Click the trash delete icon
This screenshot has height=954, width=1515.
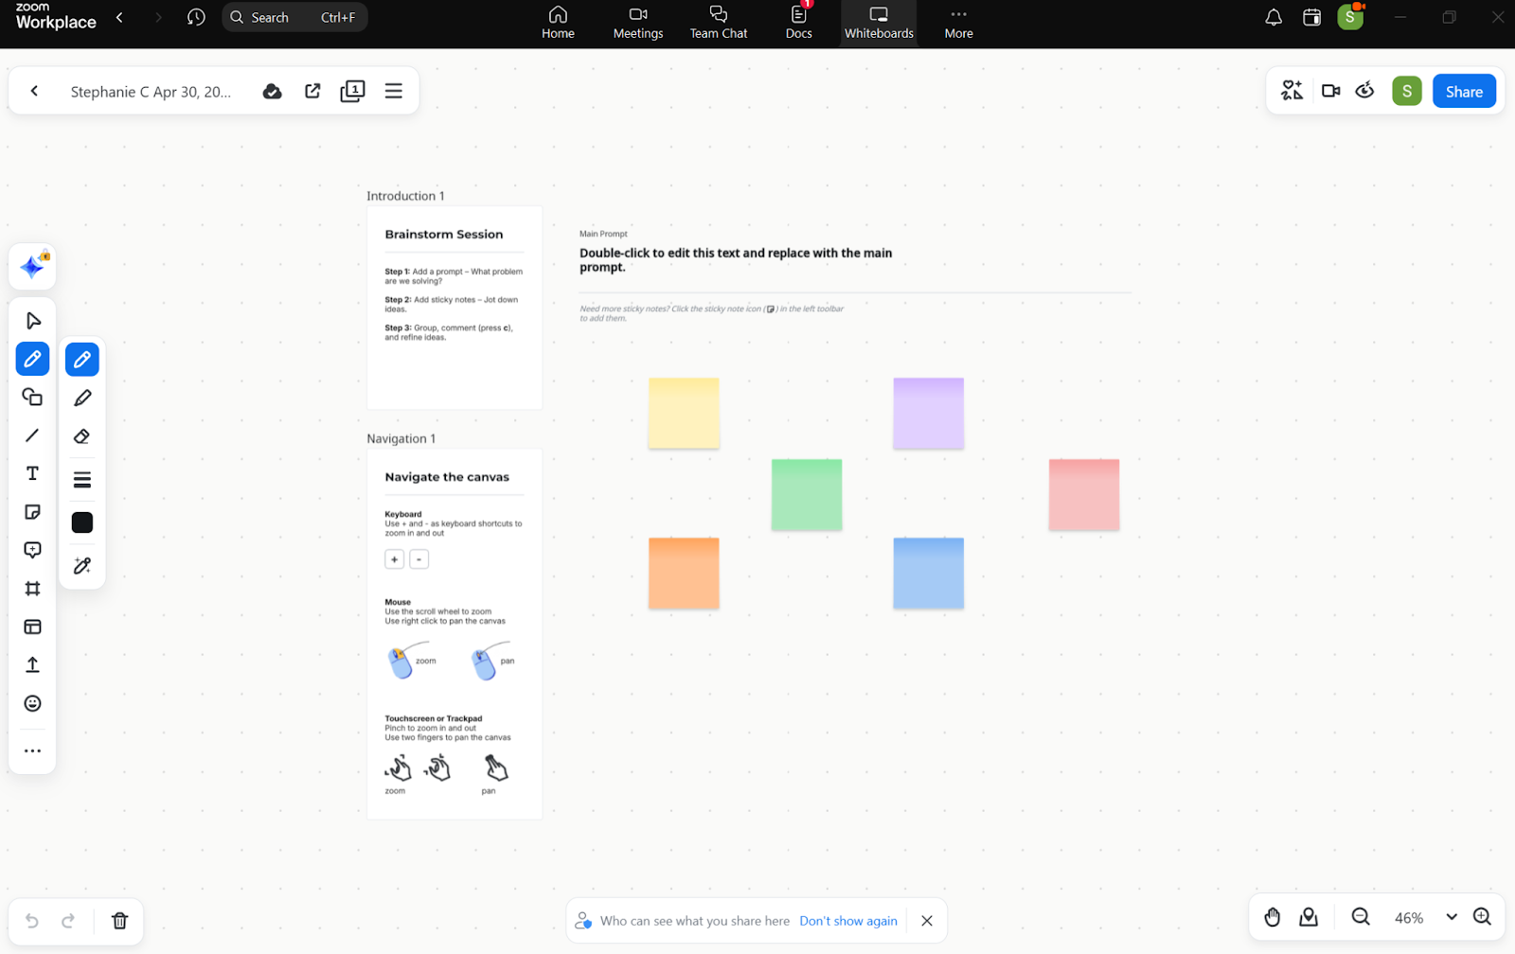[x=120, y=921]
